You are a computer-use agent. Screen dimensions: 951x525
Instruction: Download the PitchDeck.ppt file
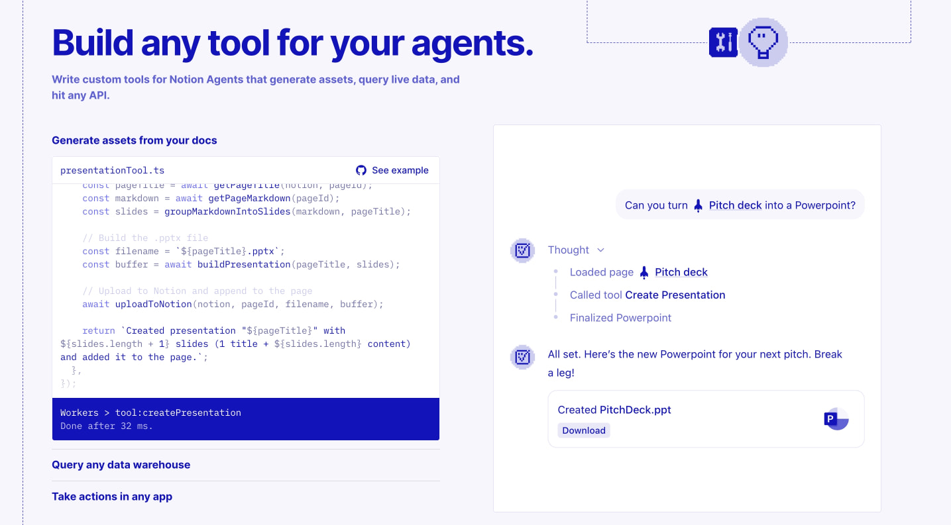coord(584,430)
